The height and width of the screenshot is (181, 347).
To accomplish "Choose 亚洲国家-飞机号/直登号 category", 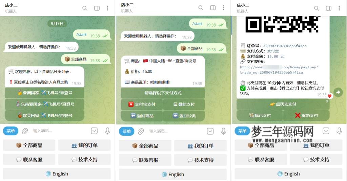I will (44, 93).
